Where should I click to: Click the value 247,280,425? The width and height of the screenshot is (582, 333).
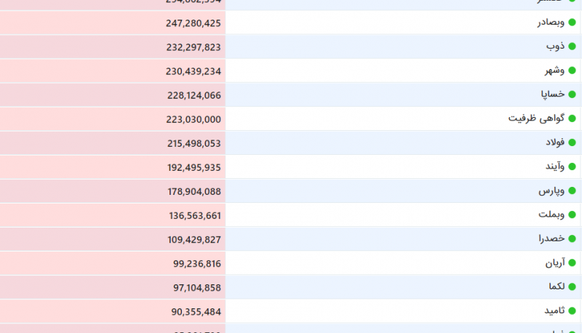pyautogui.click(x=193, y=23)
